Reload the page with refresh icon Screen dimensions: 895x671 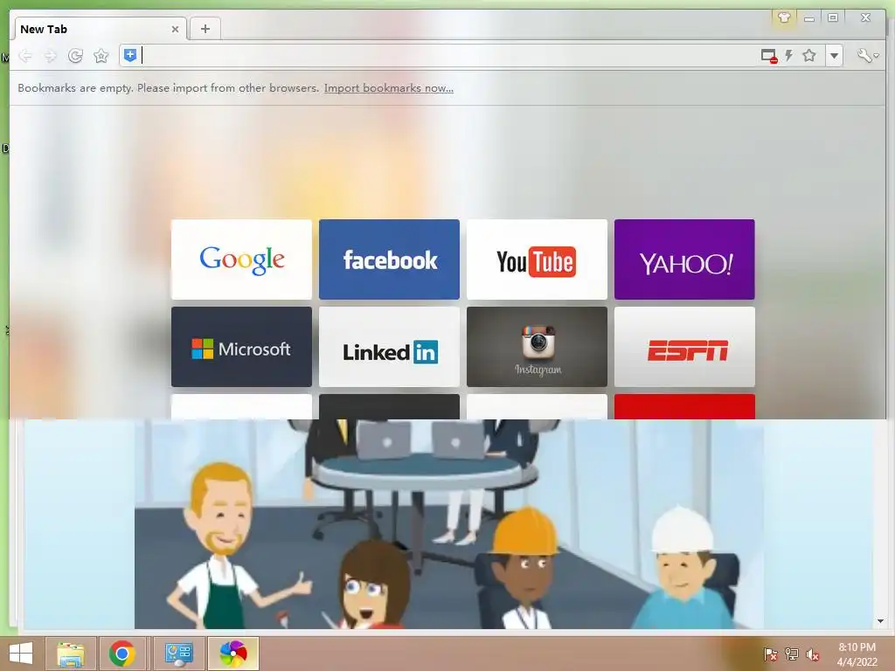(75, 55)
